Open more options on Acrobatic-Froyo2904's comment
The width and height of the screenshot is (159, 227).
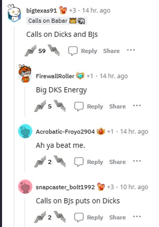point(137,161)
